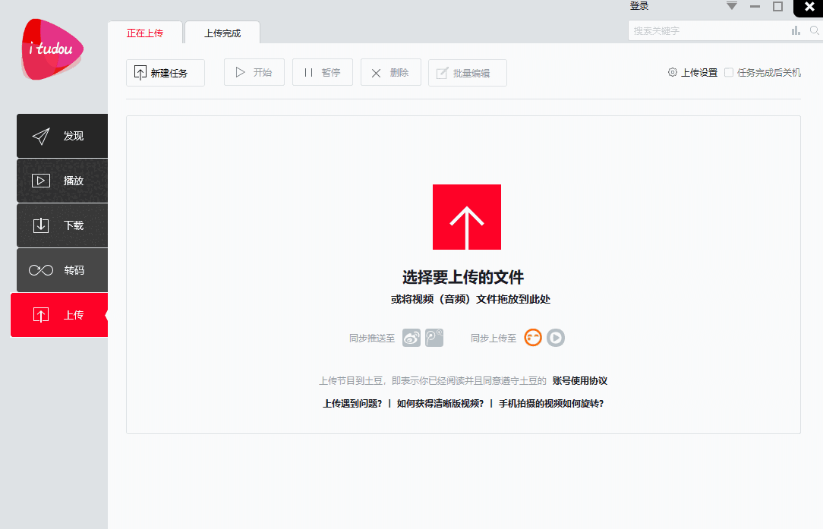Click the trending chart icon in search bar
This screenshot has width=823, height=529.
pos(795,31)
